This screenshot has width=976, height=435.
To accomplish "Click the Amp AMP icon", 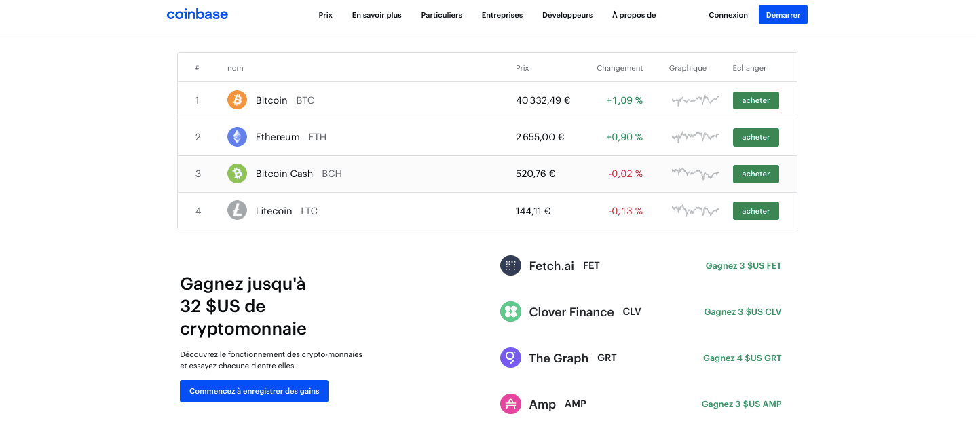I will [x=510, y=404].
